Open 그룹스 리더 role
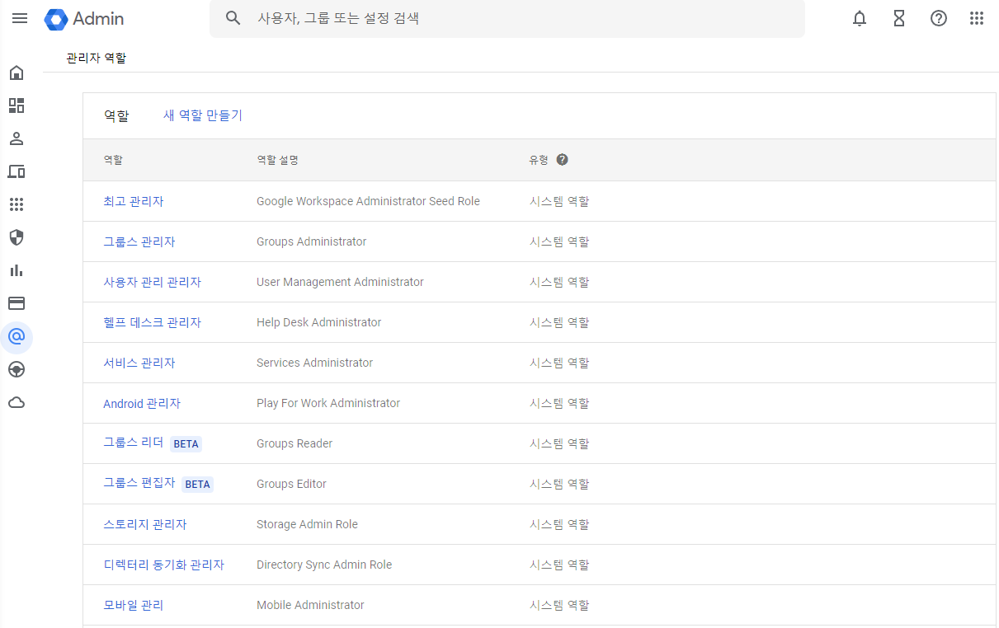Viewport: 999px width, 628px height. [134, 443]
